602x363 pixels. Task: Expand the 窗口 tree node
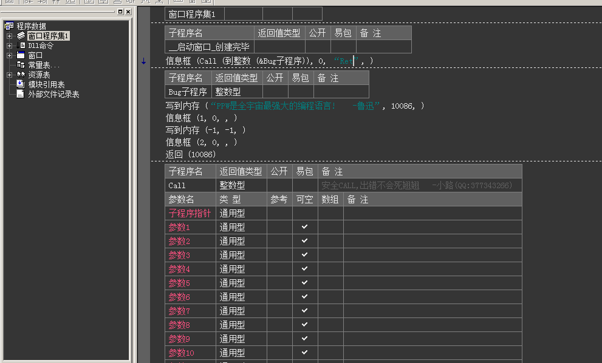9,55
